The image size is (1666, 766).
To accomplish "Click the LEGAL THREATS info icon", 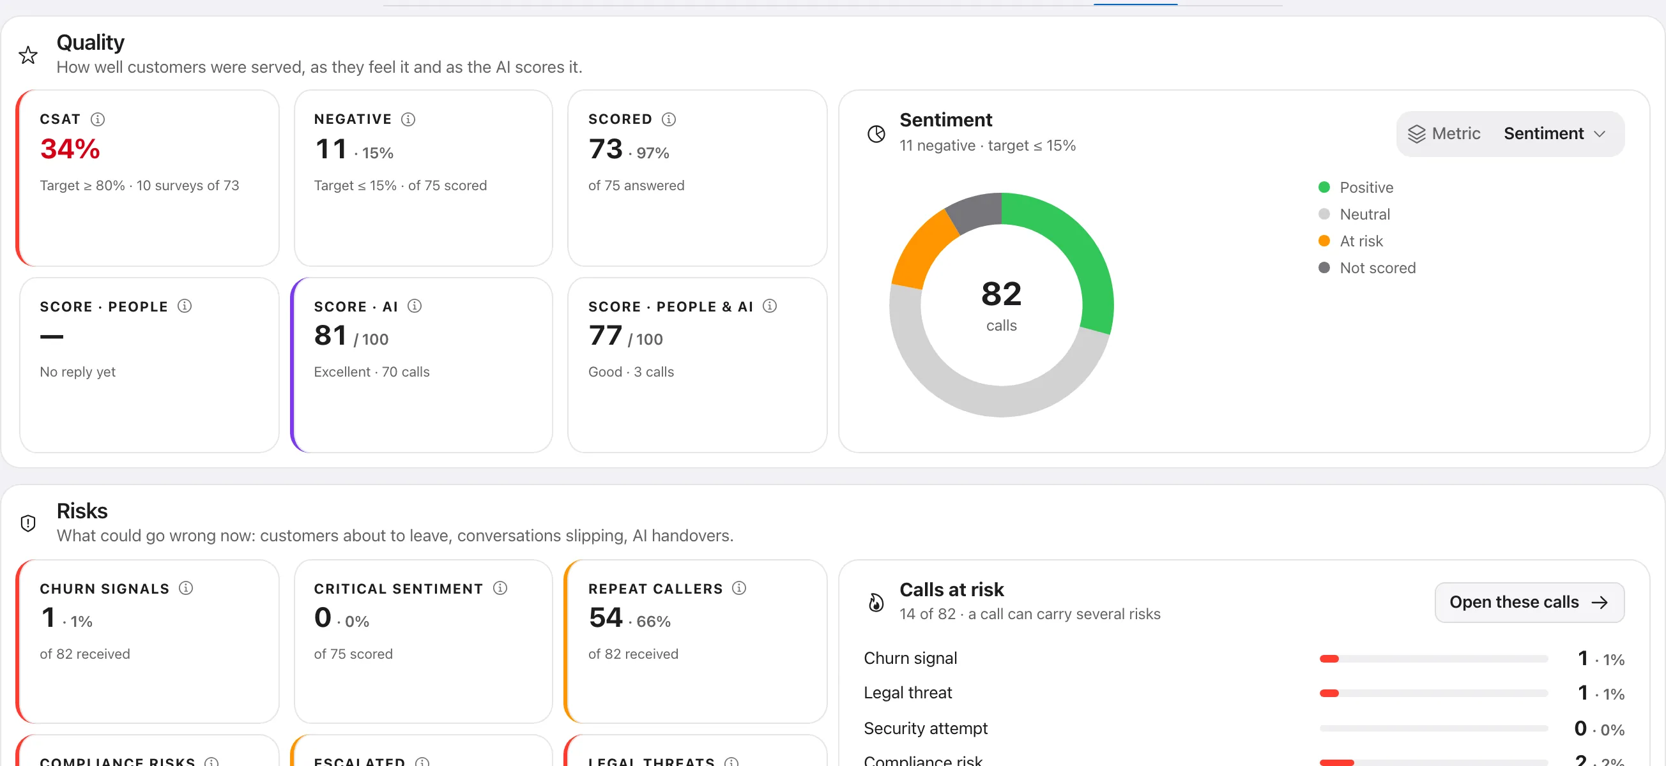I will [731, 762].
